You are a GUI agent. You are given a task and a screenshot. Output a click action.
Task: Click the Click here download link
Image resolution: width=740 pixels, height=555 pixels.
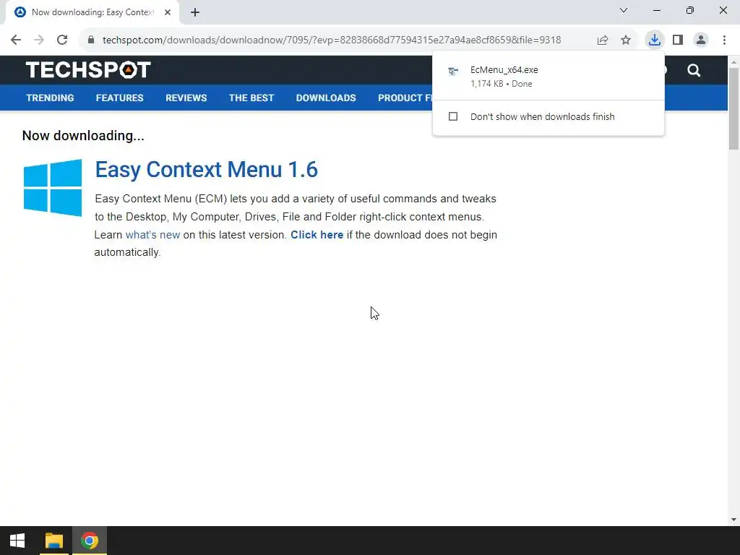(x=317, y=235)
